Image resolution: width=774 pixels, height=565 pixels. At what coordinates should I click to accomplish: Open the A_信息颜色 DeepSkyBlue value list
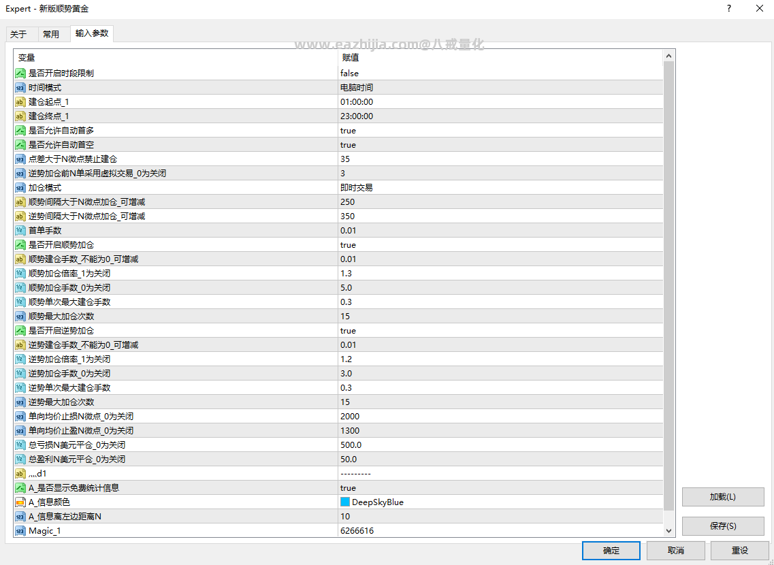click(500, 502)
